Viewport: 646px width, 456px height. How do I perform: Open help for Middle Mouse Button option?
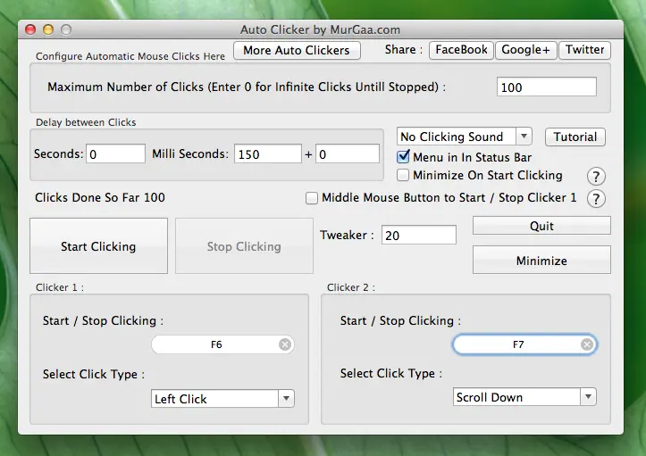pos(596,199)
